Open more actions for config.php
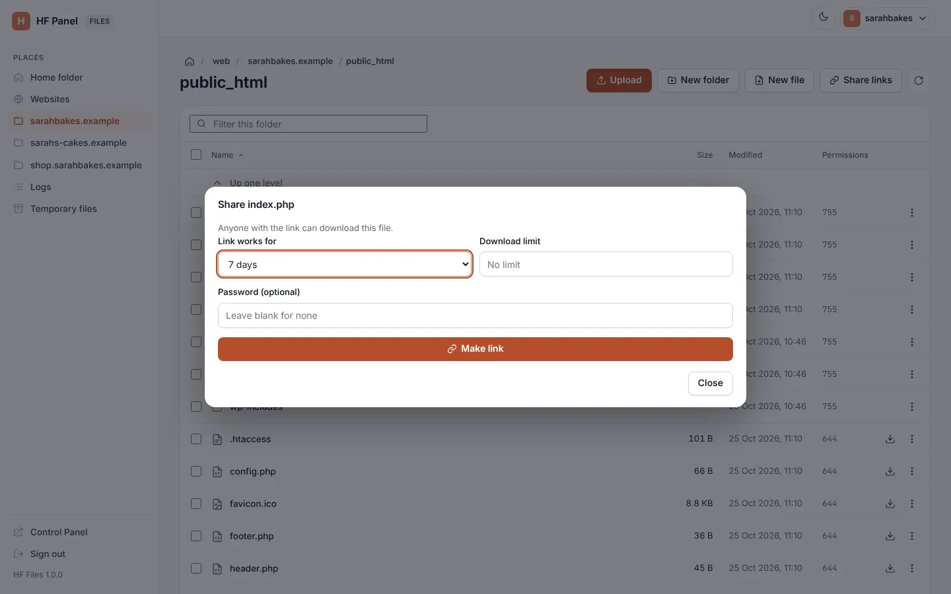 [912, 471]
